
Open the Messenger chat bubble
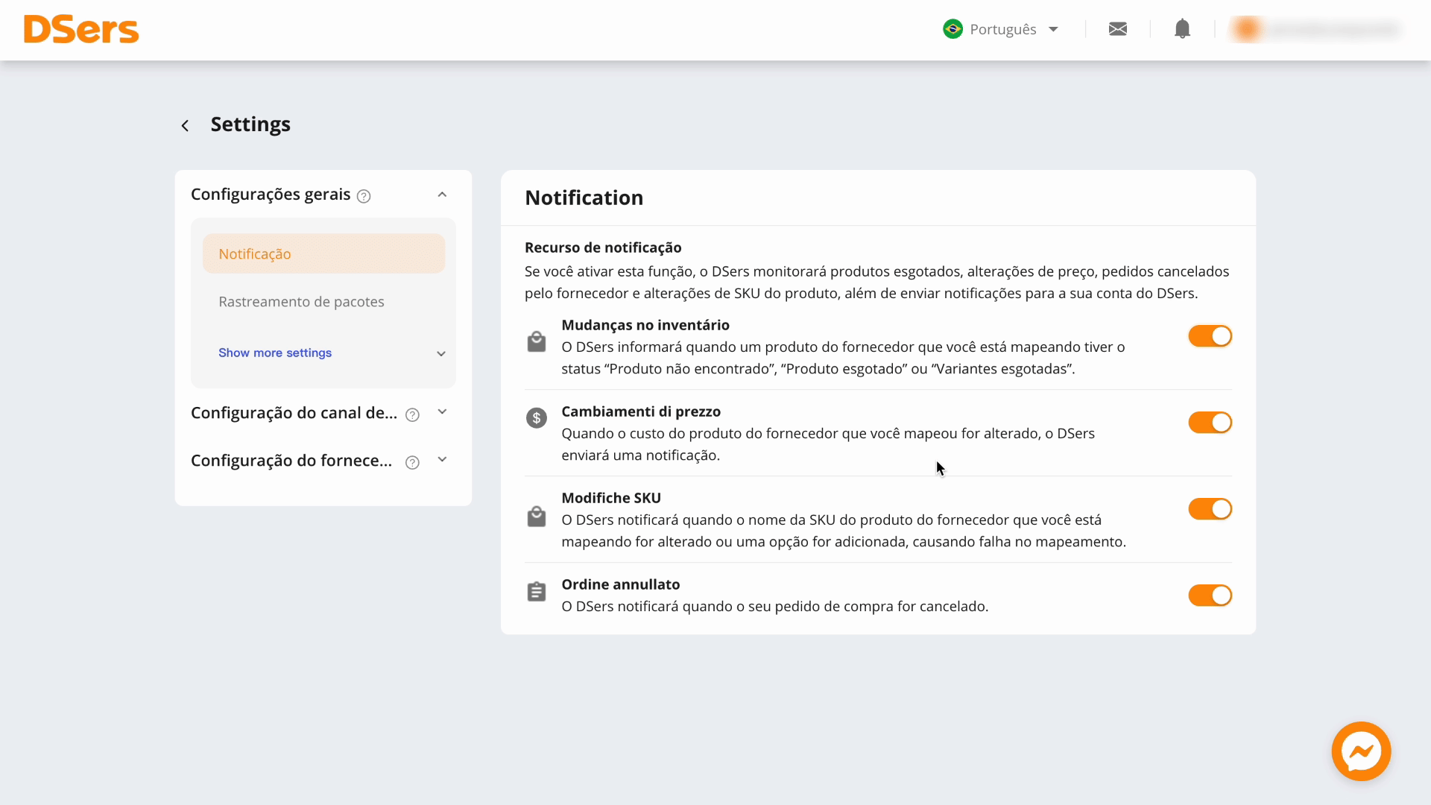pyautogui.click(x=1361, y=751)
